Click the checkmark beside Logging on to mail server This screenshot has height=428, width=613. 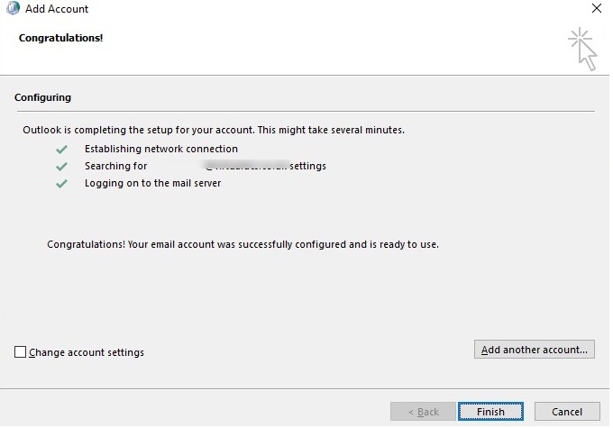pyautogui.click(x=61, y=183)
